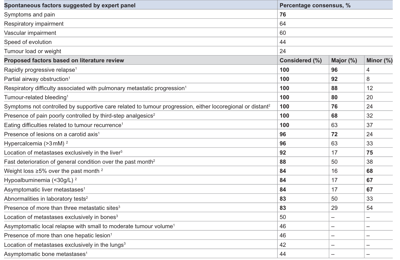
Task: Select the 'Rapidly progressive relapse' row label
Action: 39,70
